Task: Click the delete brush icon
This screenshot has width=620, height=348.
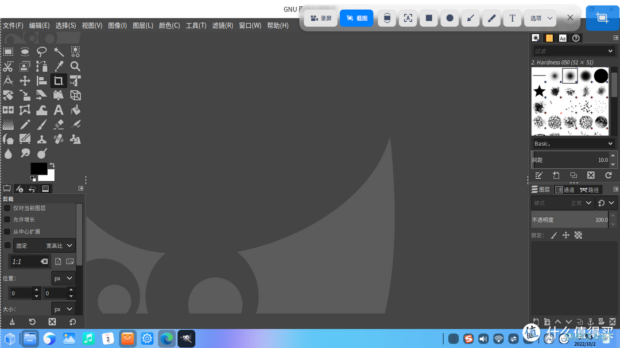Action: coord(591,175)
